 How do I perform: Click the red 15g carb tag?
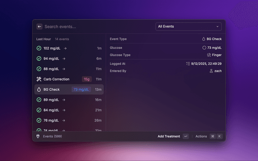point(87,79)
